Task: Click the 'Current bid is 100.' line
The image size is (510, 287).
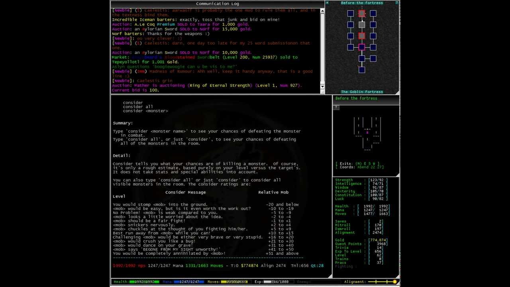Action: pos(135,90)
